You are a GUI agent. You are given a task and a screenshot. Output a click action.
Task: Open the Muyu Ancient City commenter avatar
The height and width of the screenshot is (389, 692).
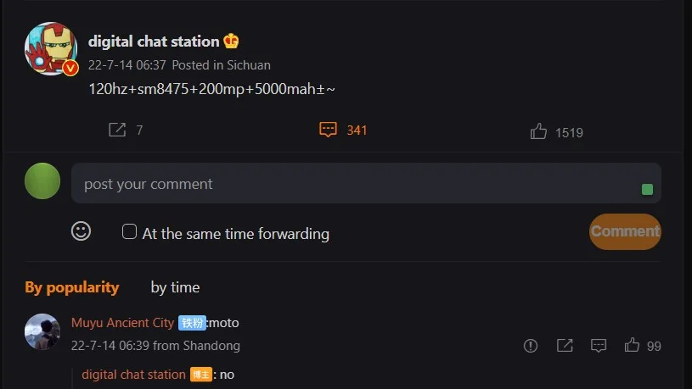click(42, 331)
